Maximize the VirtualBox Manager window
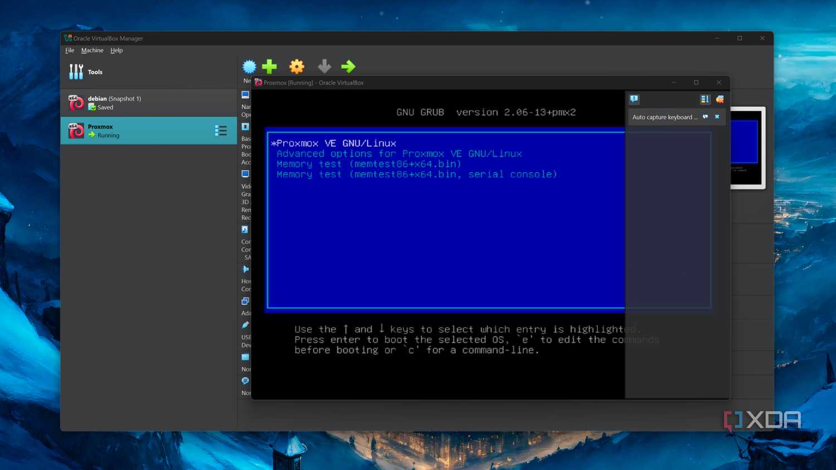 (x=740, y=38)
